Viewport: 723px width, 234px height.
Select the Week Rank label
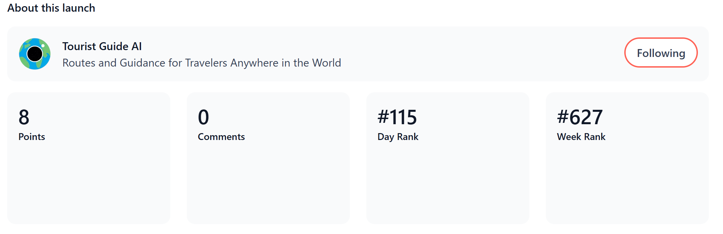point(581,137)
